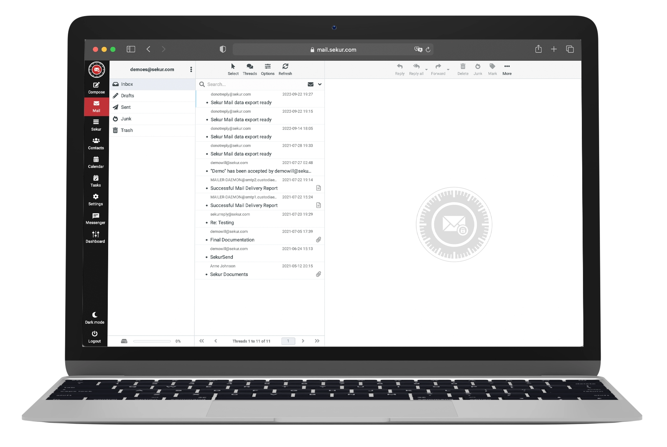Toggle Dark mode

[x=95, y=318]
